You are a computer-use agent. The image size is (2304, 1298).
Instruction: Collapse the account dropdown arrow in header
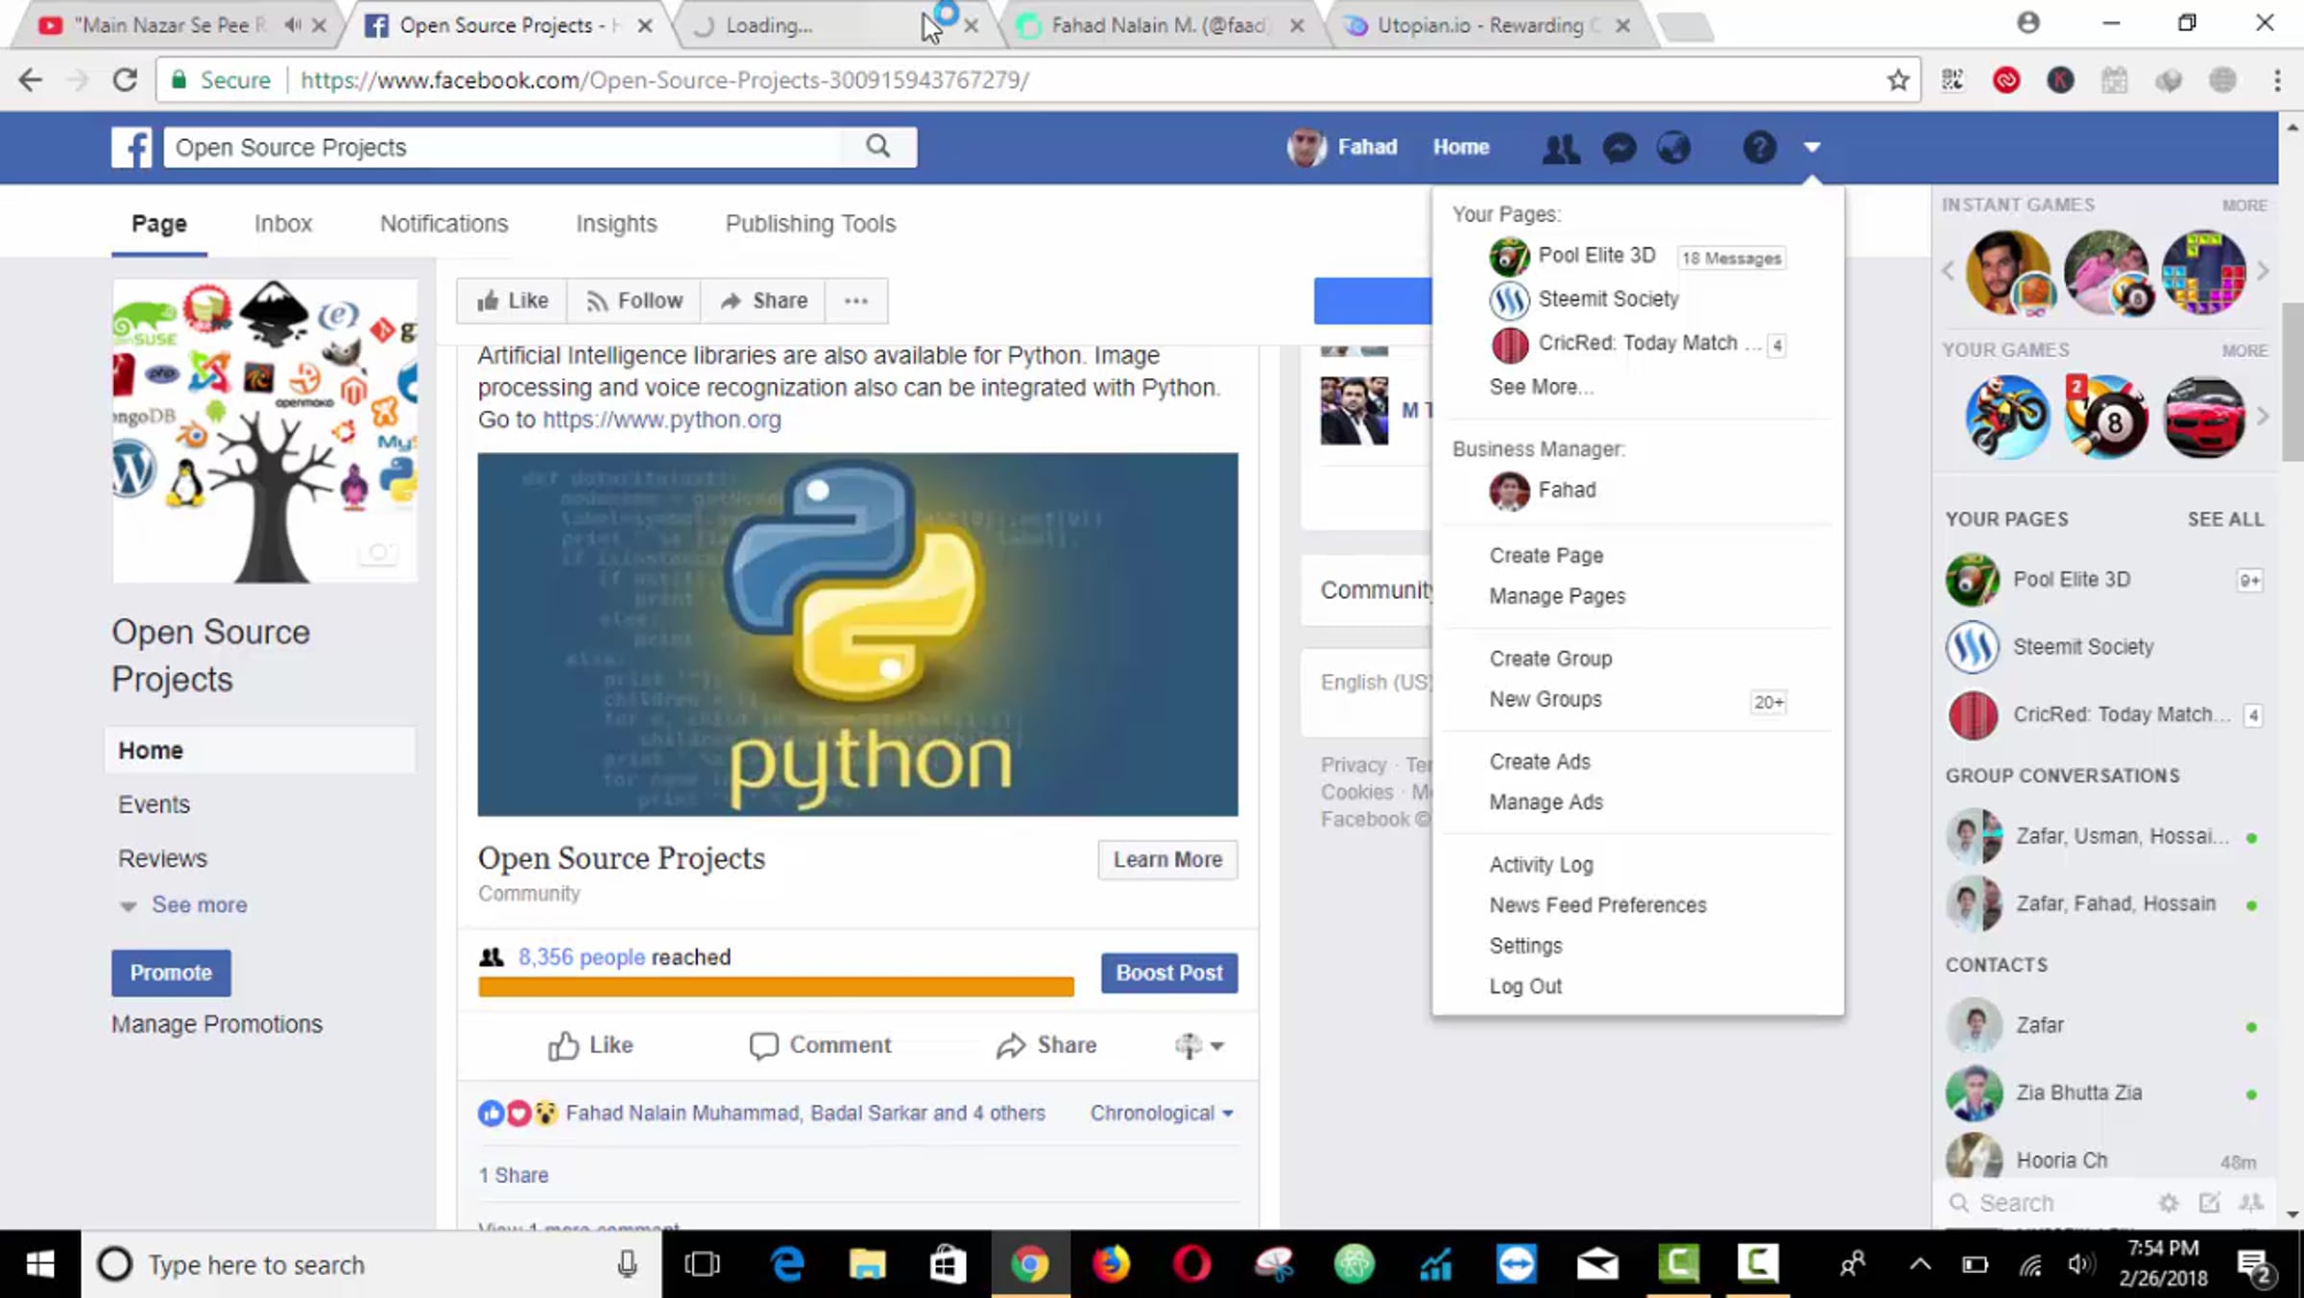1812,147
